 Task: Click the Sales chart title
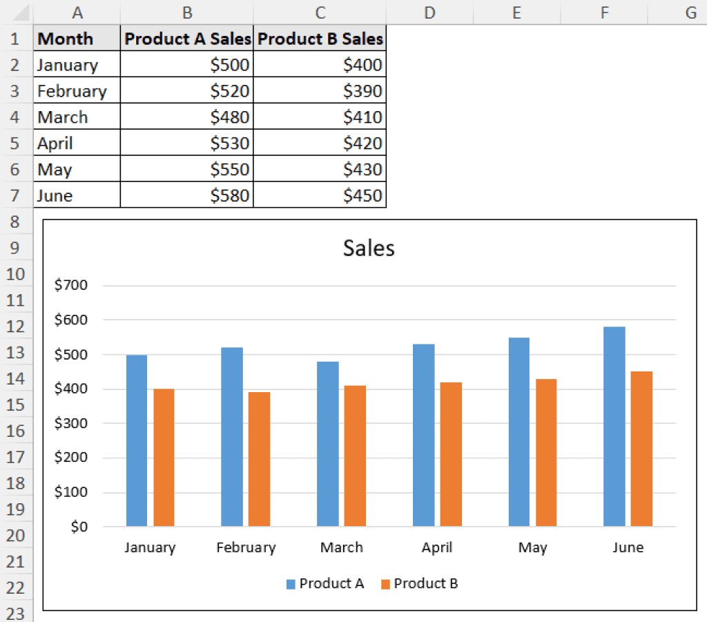(368, 248)
